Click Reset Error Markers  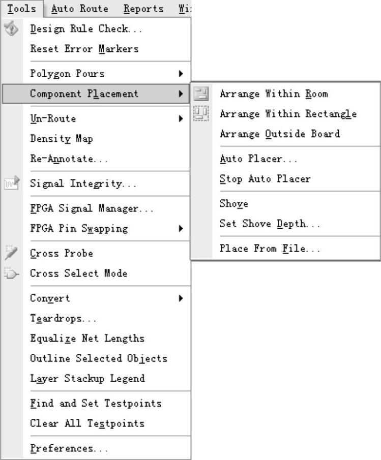pyautogui.click(x=84, y=49)
